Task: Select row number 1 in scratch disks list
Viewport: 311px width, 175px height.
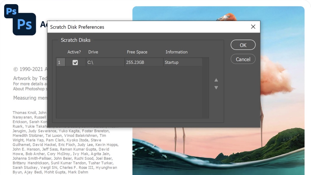Action: (61, 62)
